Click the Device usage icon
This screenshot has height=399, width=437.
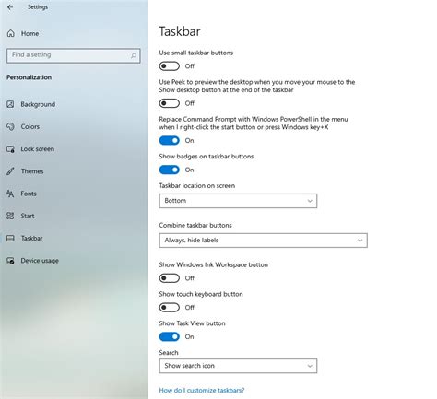pos(10,261)
